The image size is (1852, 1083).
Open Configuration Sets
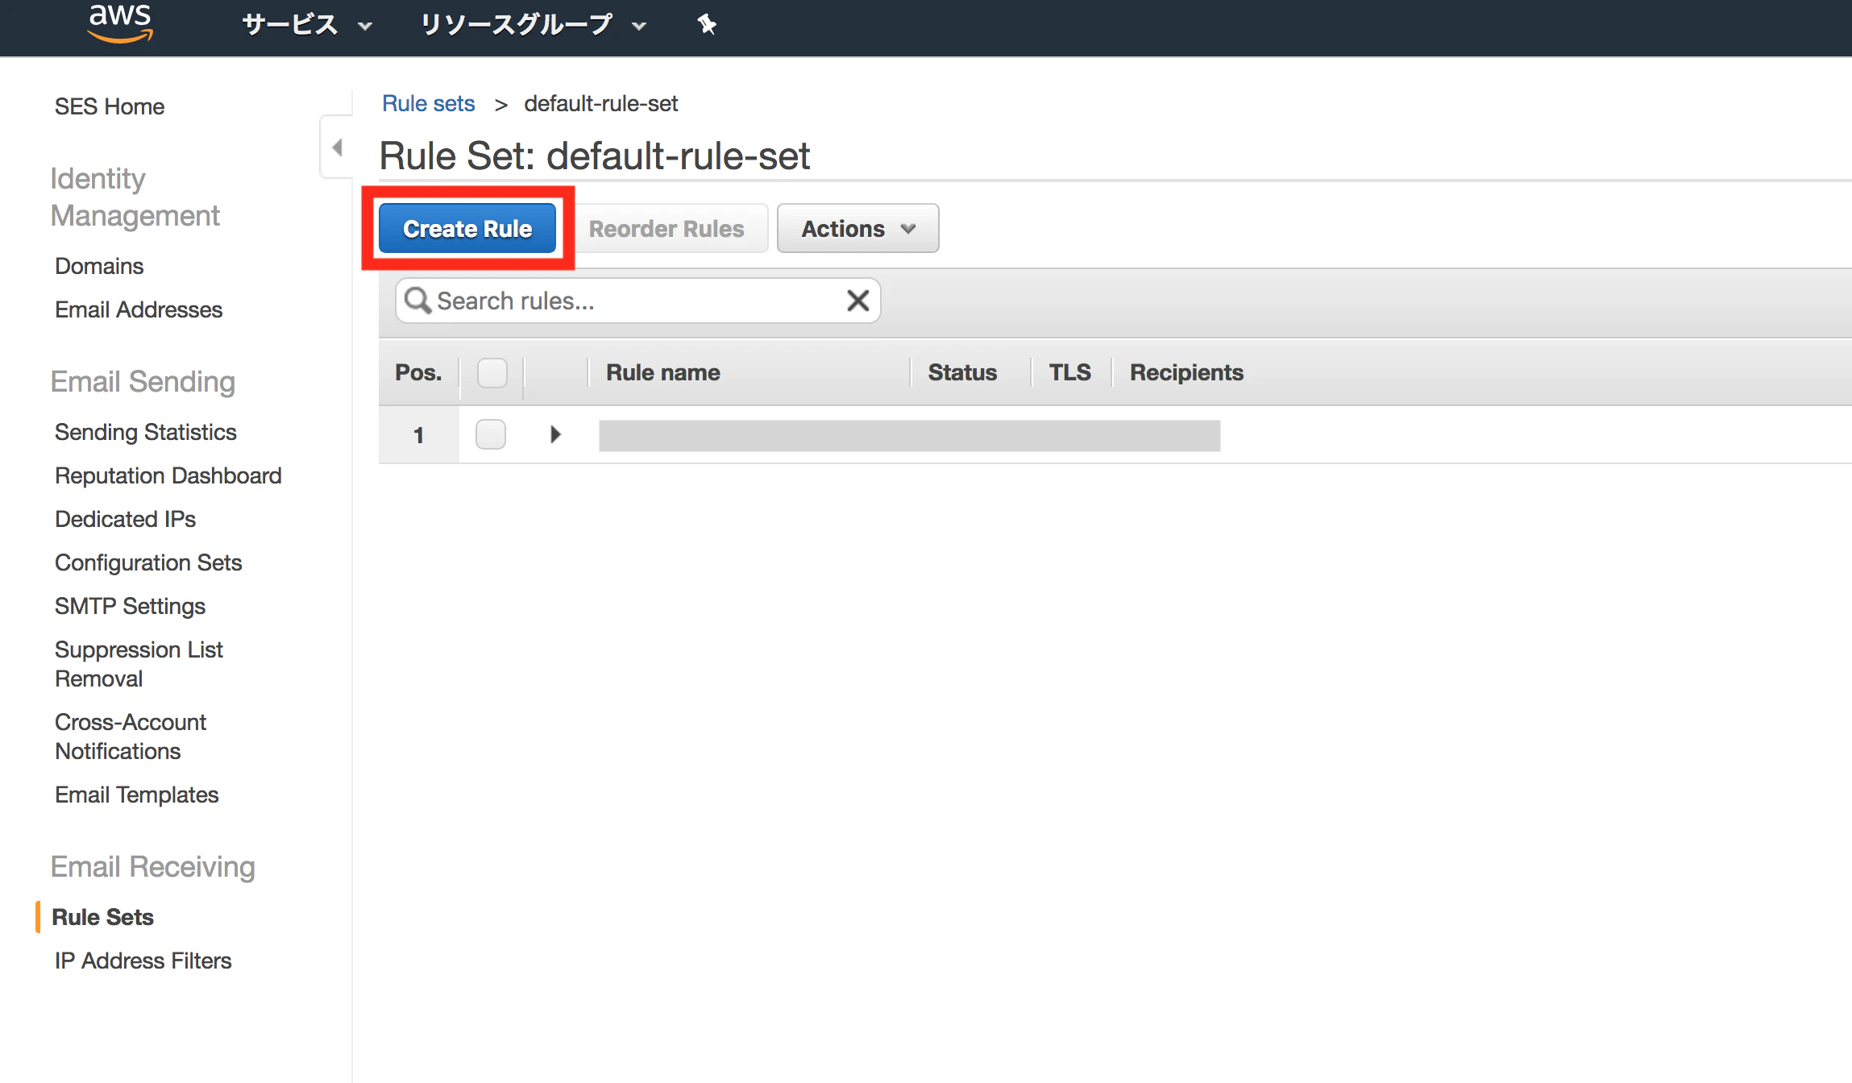tap(148, 562)
